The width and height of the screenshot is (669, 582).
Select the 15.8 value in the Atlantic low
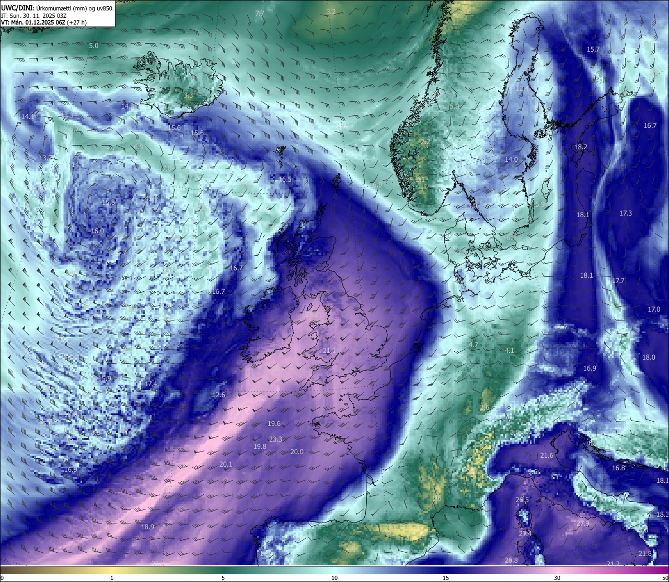pyautogui.click(x=108, y=203)
